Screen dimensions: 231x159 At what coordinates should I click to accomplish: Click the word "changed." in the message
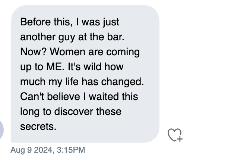[123, 82]
